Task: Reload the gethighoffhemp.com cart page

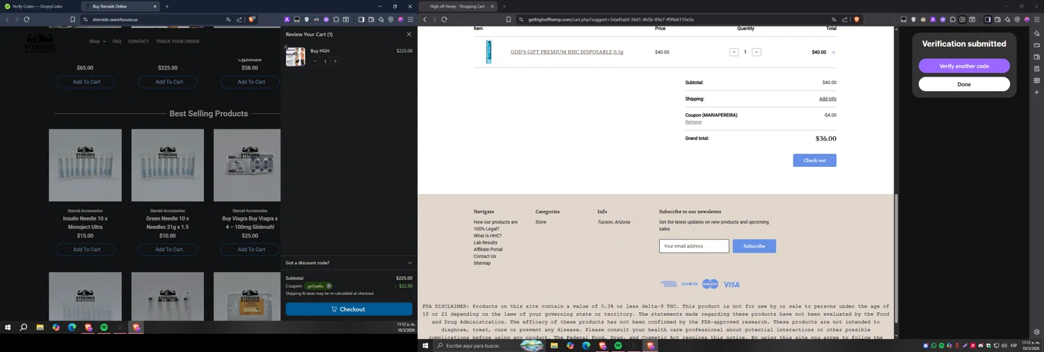Action: click(x=444, y=19)
